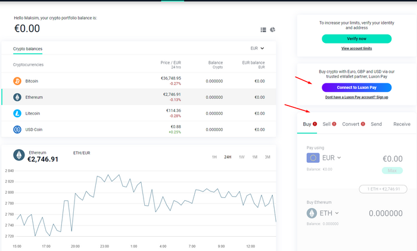Click the red alert badge next to Convert
This screenshot has width=417, height=251.
click(x=363, y=124)
